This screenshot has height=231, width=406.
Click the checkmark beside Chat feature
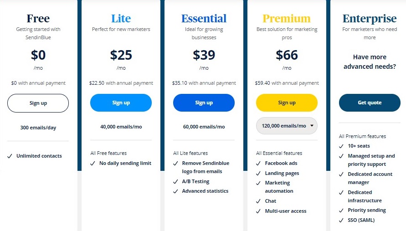tap(258, 201)
